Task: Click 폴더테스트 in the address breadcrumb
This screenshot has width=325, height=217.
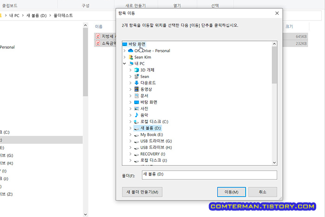Action: 63,15
